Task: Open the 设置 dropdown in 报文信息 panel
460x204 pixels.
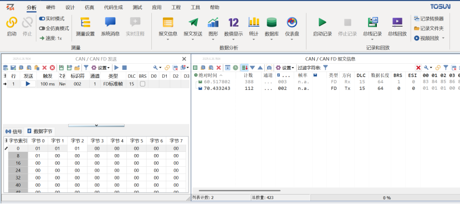Action: click(x=284, y=68)
